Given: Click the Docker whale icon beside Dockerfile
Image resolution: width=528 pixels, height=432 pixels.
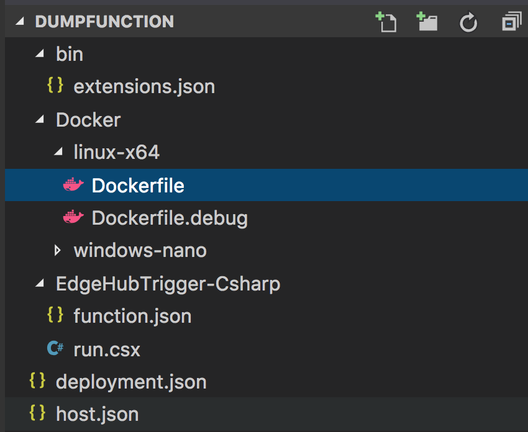Looking at the screenshot, I should click(x=73, y=184).
